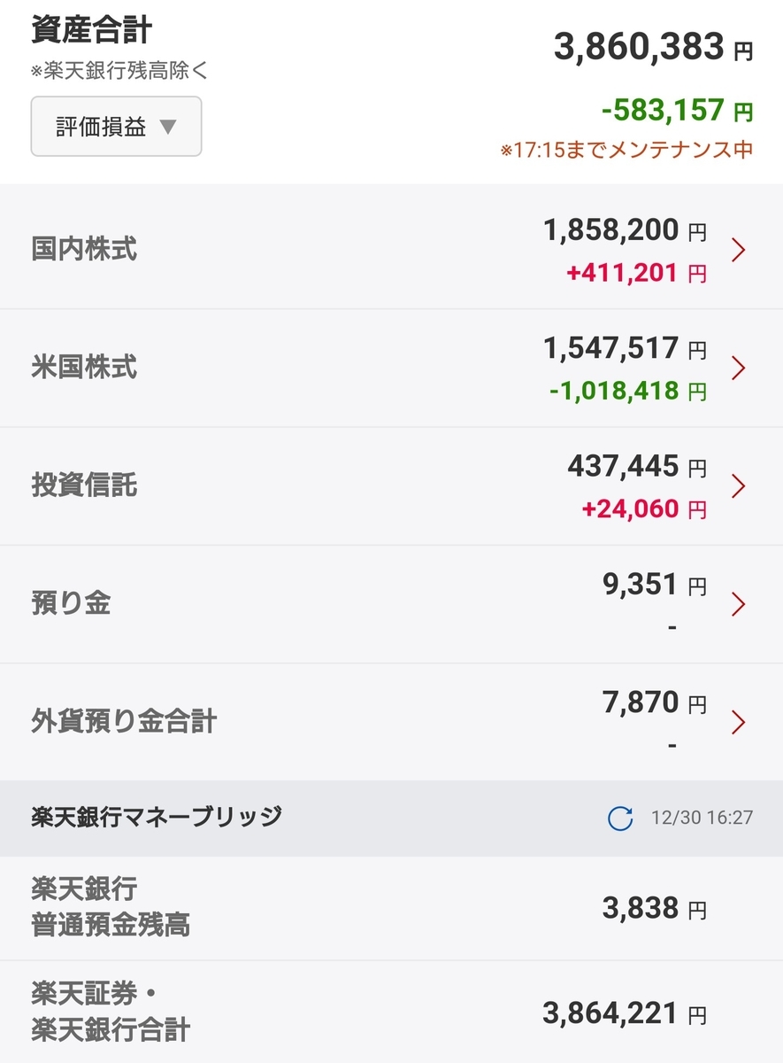Select the 米国株式 row label

coord(84,368)
